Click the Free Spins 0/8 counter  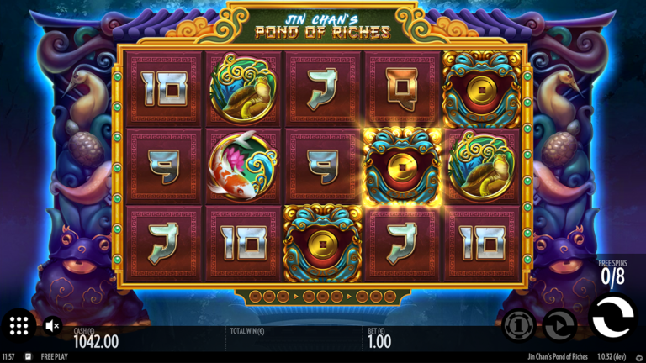[x=612, y=272]
